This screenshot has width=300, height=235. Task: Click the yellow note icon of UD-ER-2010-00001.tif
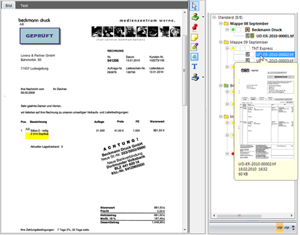pos(252,36)
